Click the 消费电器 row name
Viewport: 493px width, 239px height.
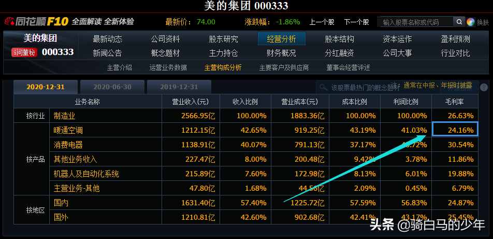(x=68, y=145)
